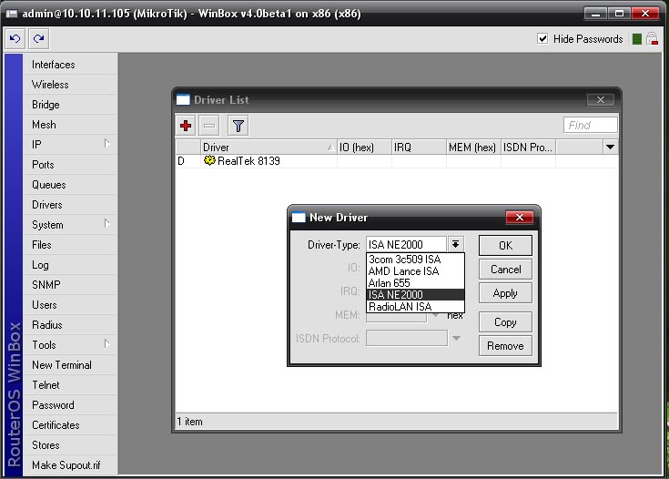This screenshot has height=479, width=669.
Task: Select the RealTek 8139 driver row
Action: click(396, 161)
